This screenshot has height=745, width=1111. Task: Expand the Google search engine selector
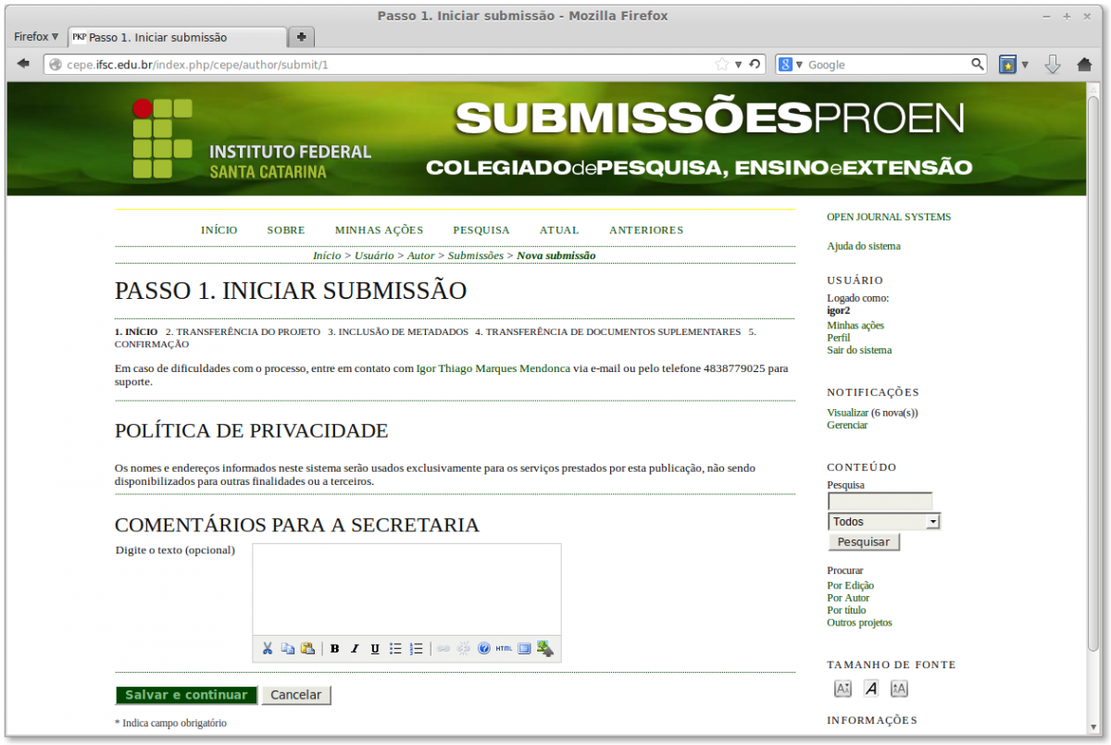click(x=790, y=65)
